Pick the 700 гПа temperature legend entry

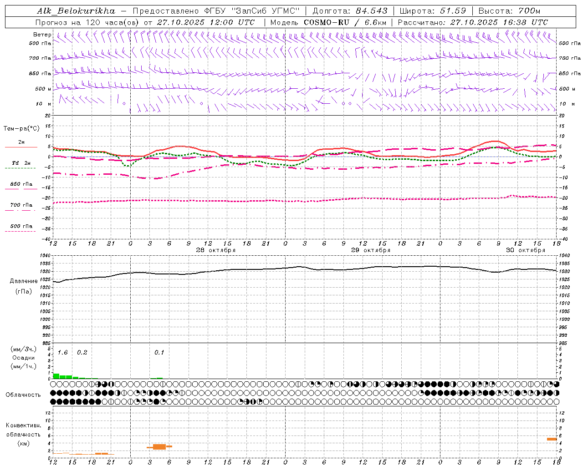(x=21, y=205)
